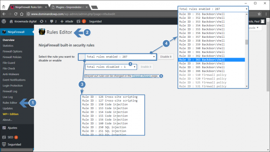270x152 pixels.
Task: Go to the browser home page icon
Action: pyautogui.click(x=22, y=14)
